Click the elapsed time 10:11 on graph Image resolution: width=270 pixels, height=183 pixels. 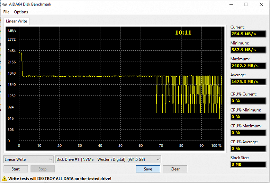coord(183,32)
